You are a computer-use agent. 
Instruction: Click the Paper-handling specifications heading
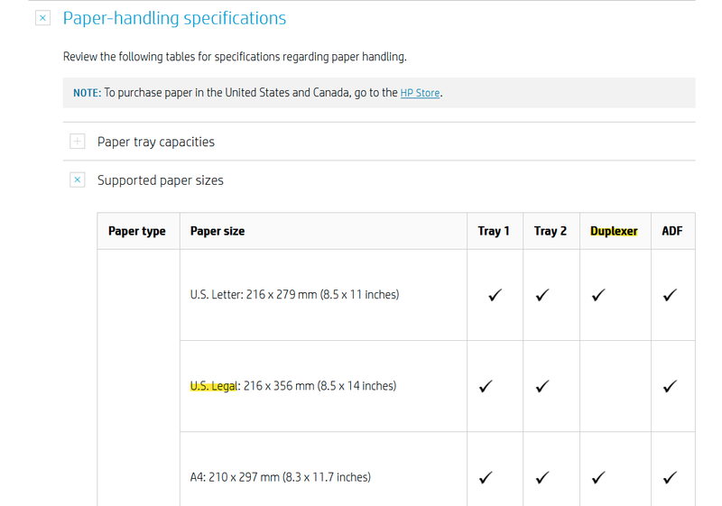point(174,18)
